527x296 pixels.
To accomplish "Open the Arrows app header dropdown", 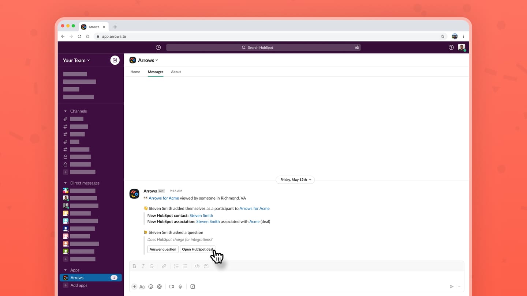I will 148,60.
